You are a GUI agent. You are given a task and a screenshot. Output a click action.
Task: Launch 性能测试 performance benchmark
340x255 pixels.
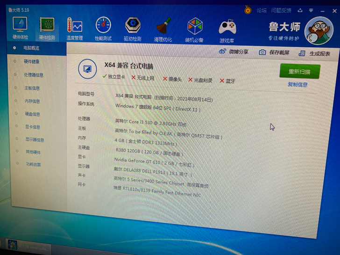click(x=103, y=29)
